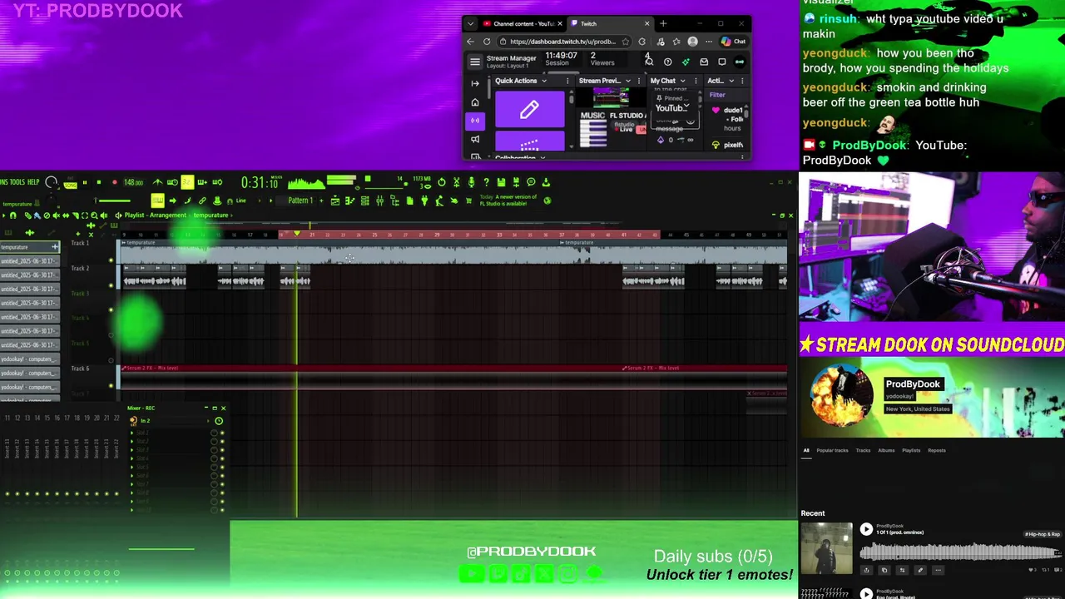
Task: Click the playlist magnet snap icon
Action: 12,215
